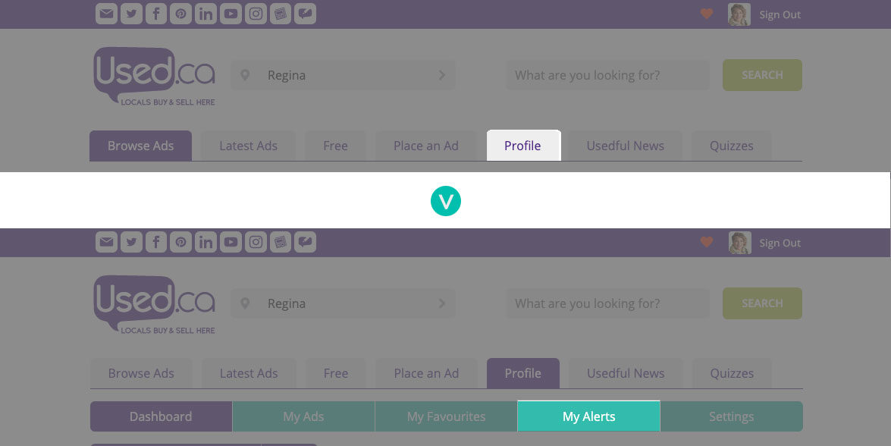Open the Dashboard profile tab
The width and height of the screenshot is (891, 446).
click(161, 416)
